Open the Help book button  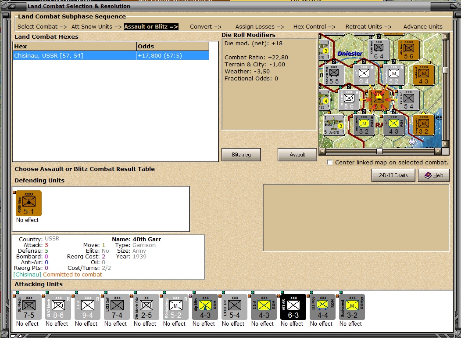point(434,175)
